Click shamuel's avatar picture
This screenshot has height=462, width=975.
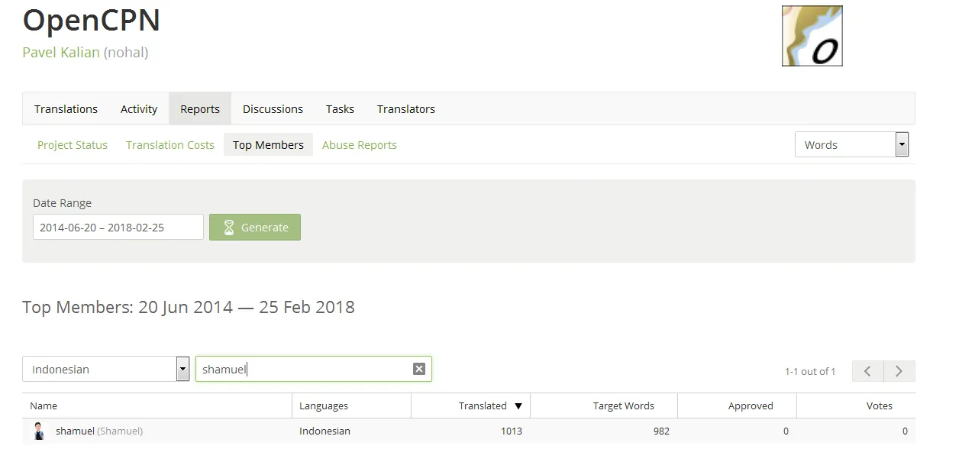point(40,431)
